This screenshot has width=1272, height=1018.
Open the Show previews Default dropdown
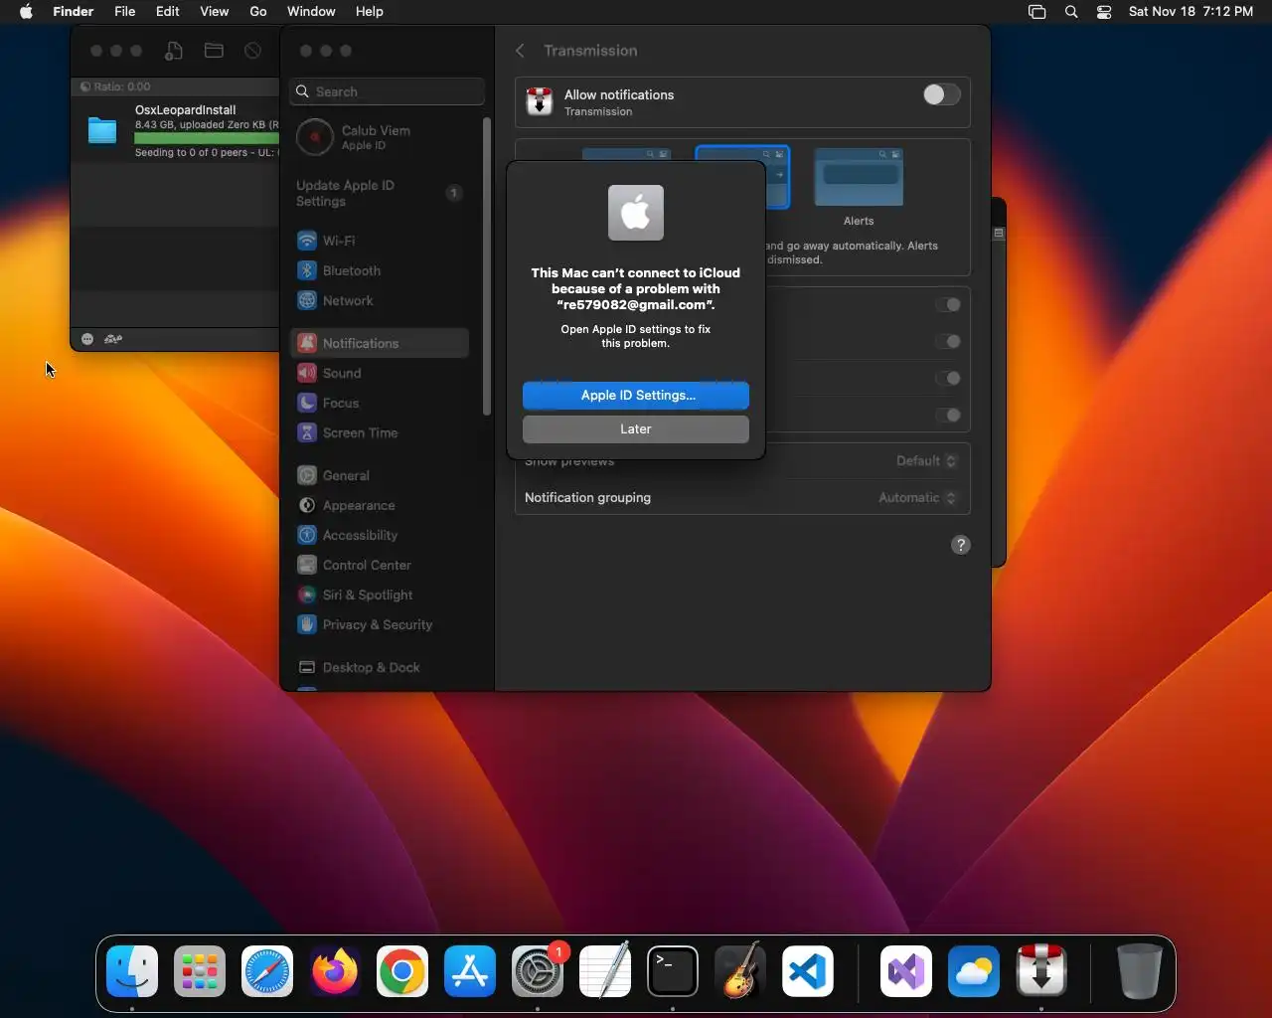click(x=926, y=461)
